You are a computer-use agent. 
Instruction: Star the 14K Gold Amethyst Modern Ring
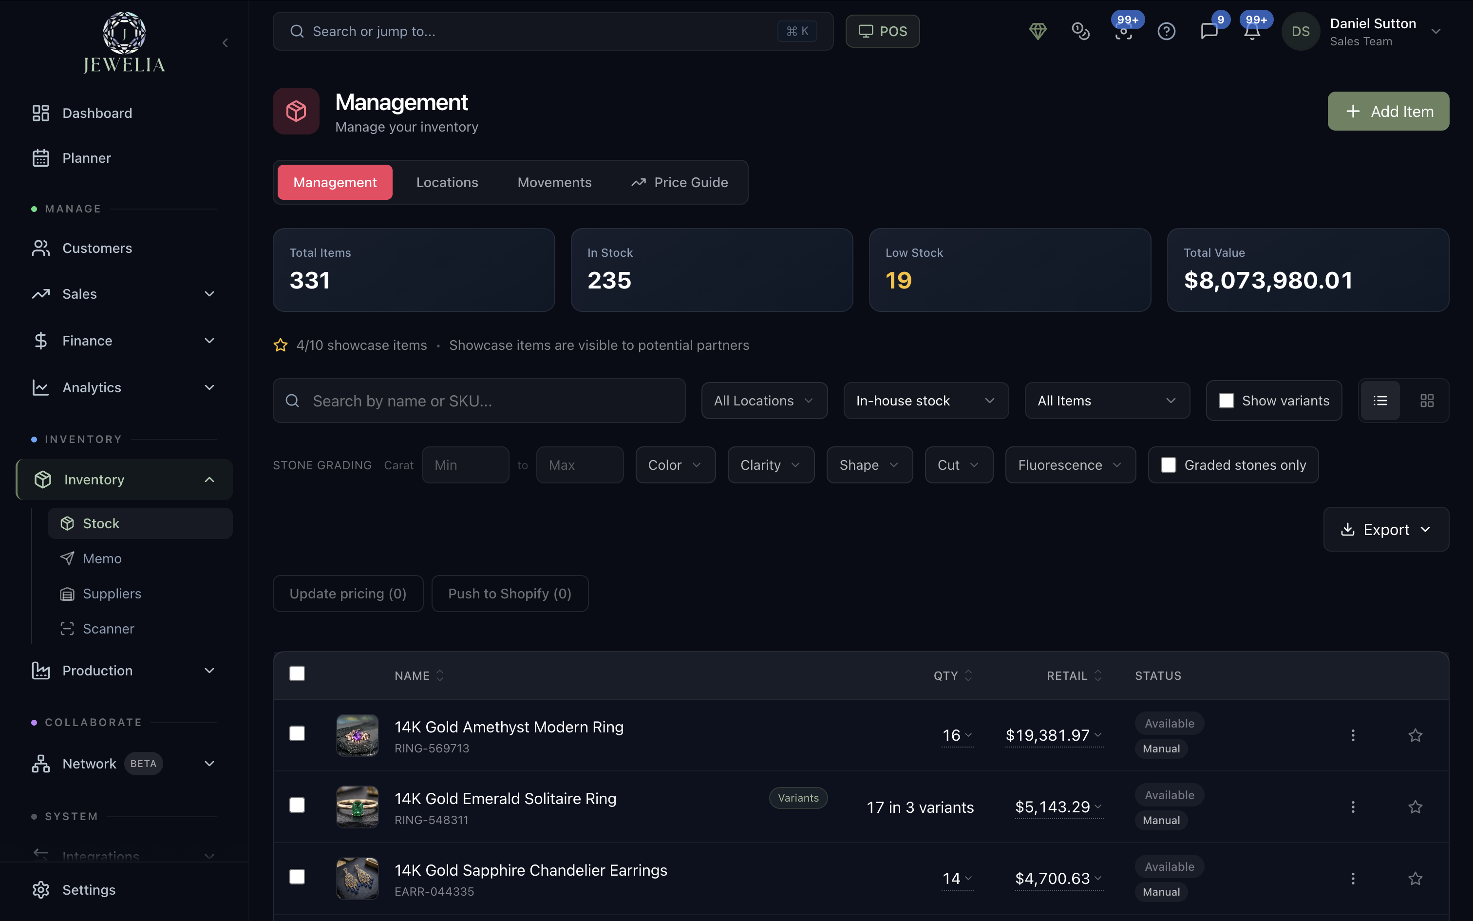(1415, 735)
